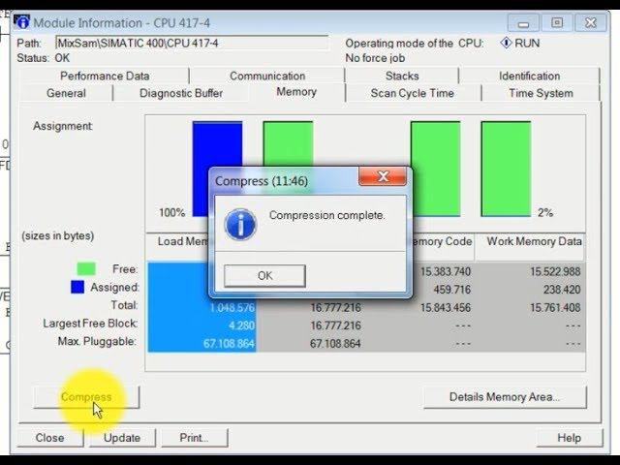The width and height of the screenshot is (620, 465).
Task: Open the Stacks tab
Action: coord(402,76)
